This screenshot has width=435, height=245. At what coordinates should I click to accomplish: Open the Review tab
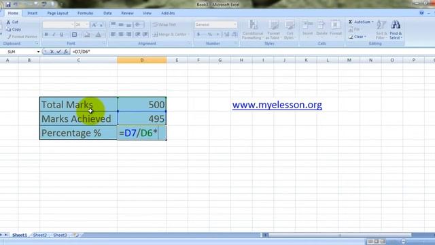[x=127, y=13]
